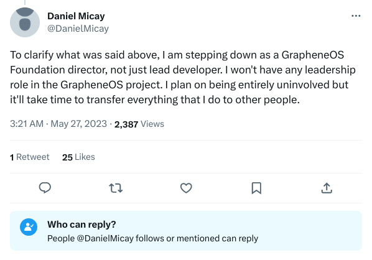Retweet using the arrows icon
Viewport: 372px width, 260px height.
(x=116, y=188)
